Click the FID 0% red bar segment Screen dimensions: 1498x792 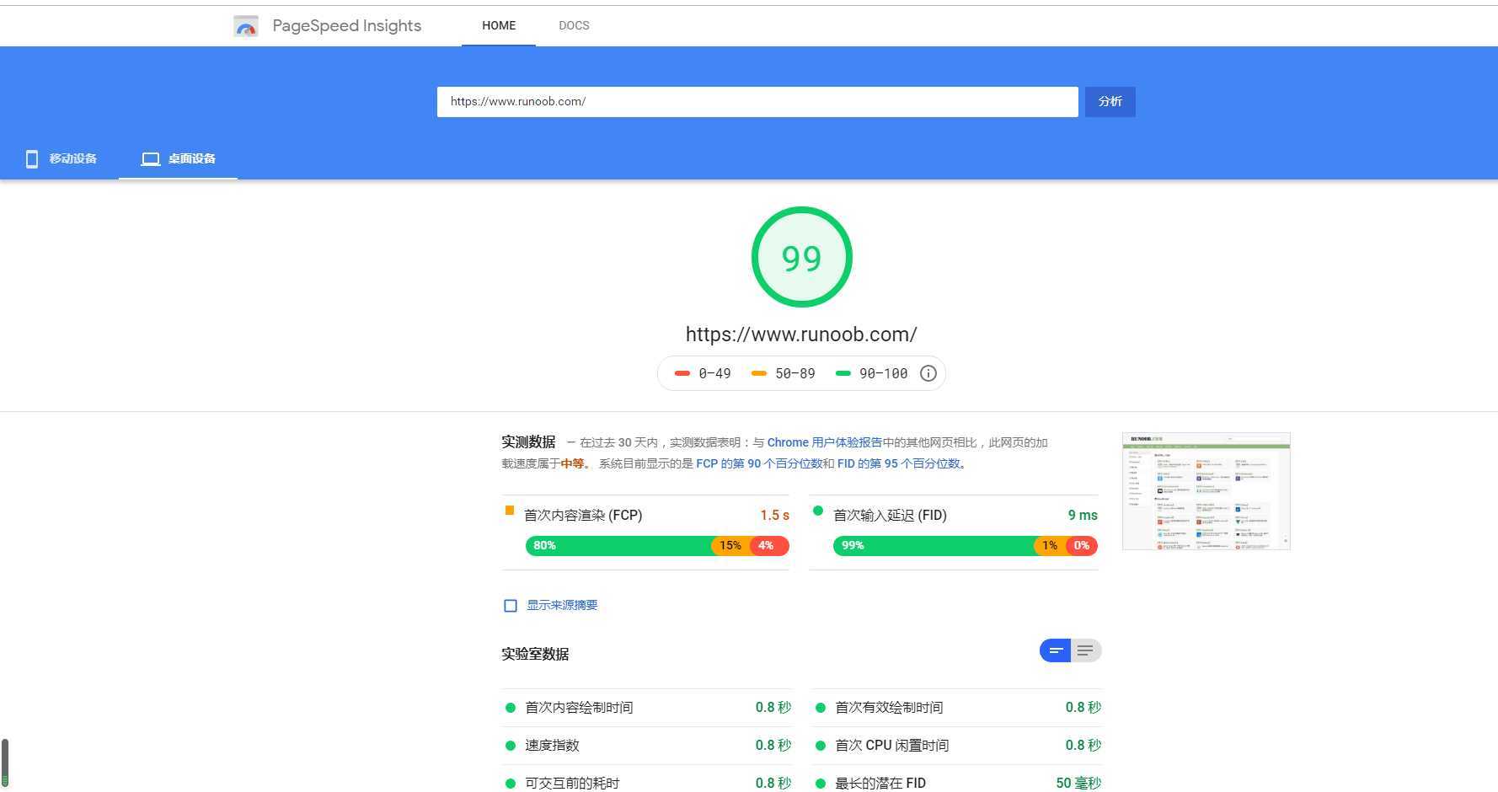(x=1082, y=546)
